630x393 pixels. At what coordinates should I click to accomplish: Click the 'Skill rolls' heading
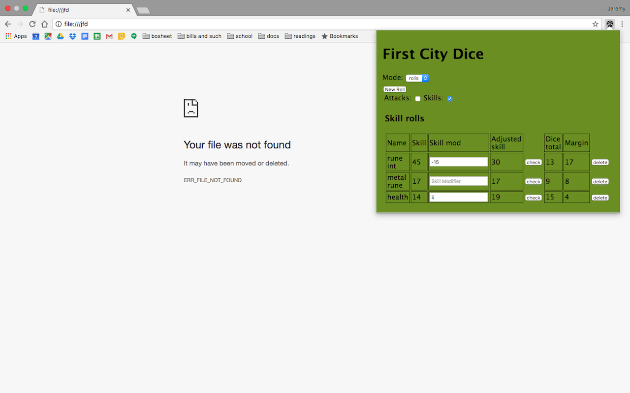tap(405, 118)
